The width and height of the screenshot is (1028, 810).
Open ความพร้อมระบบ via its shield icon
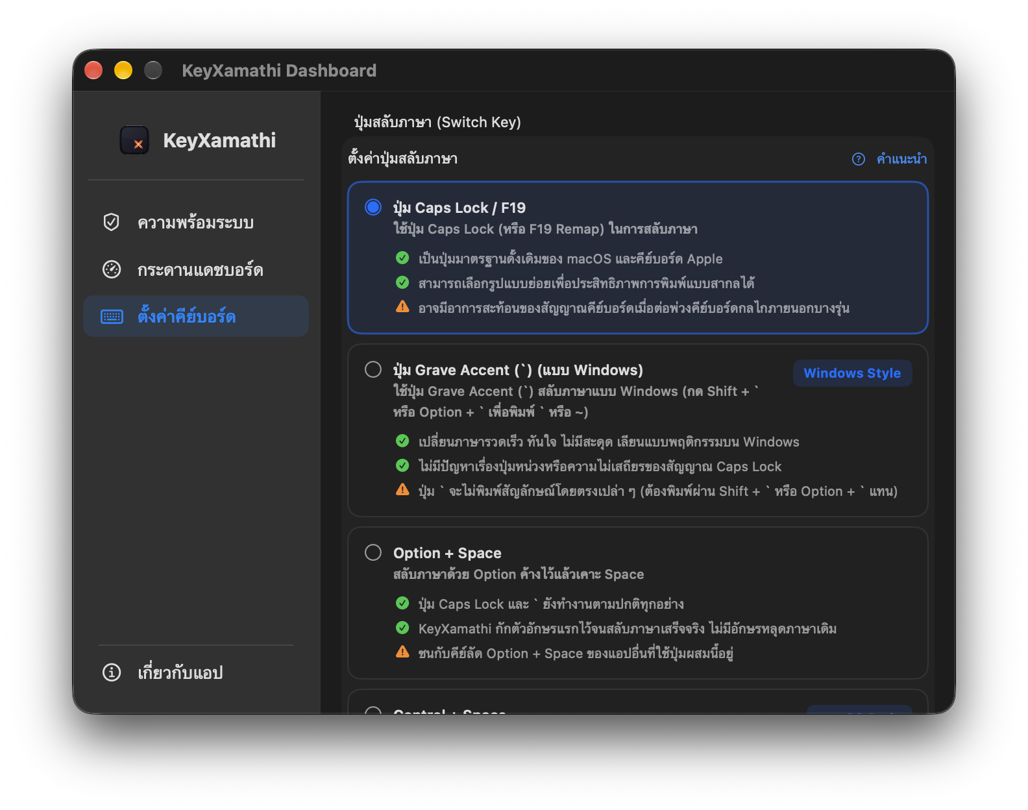click(112, 222)
